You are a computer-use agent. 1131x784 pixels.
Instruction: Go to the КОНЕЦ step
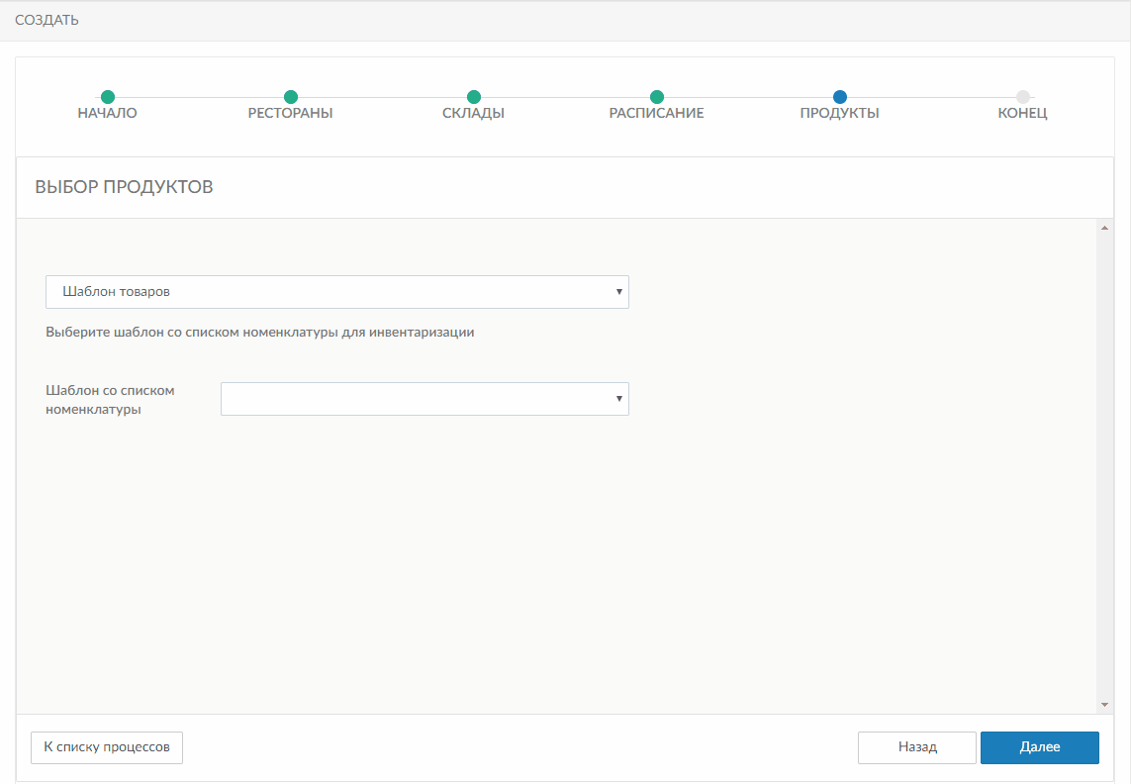1023,105
